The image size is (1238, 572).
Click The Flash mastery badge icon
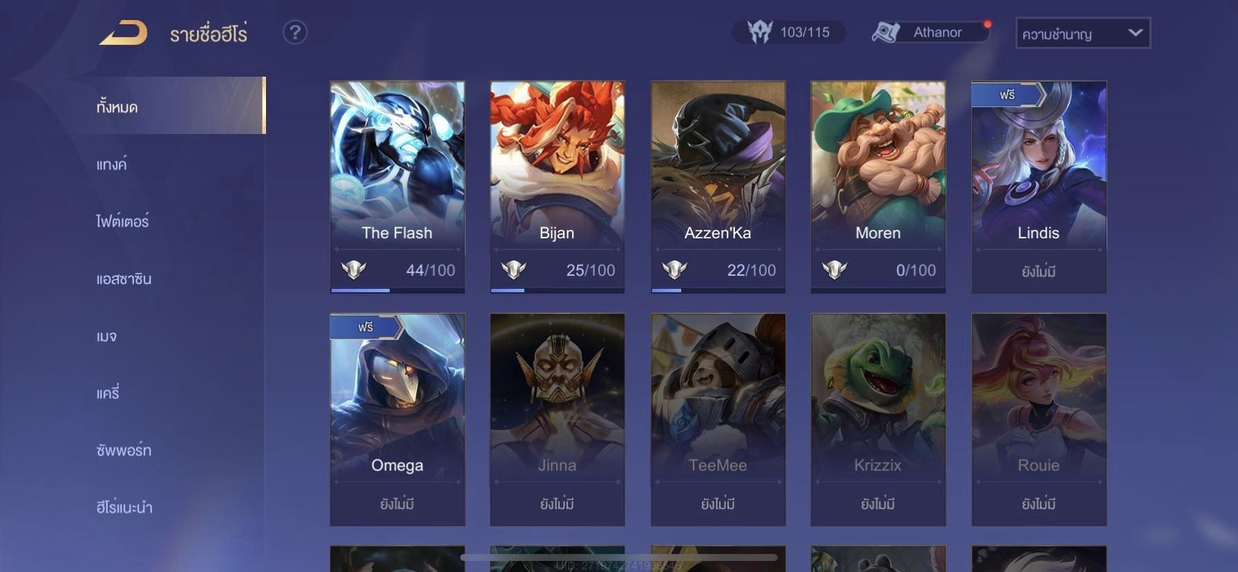354,269
